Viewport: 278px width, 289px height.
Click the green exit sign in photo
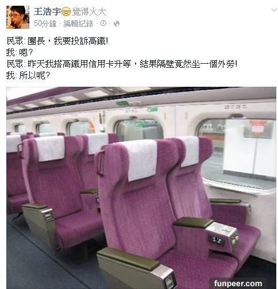(152, 110)
